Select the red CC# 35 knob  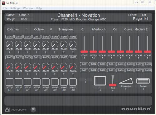point(46,66)
